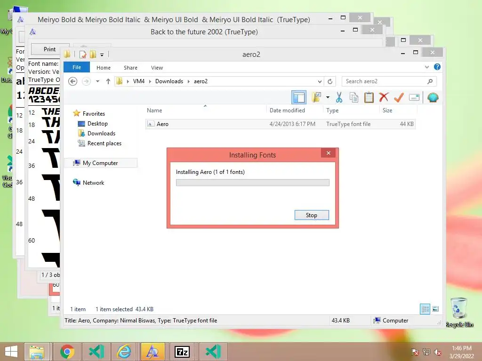Click the font installation progress bar
The image size is (482, 361).
click(252, 183)
